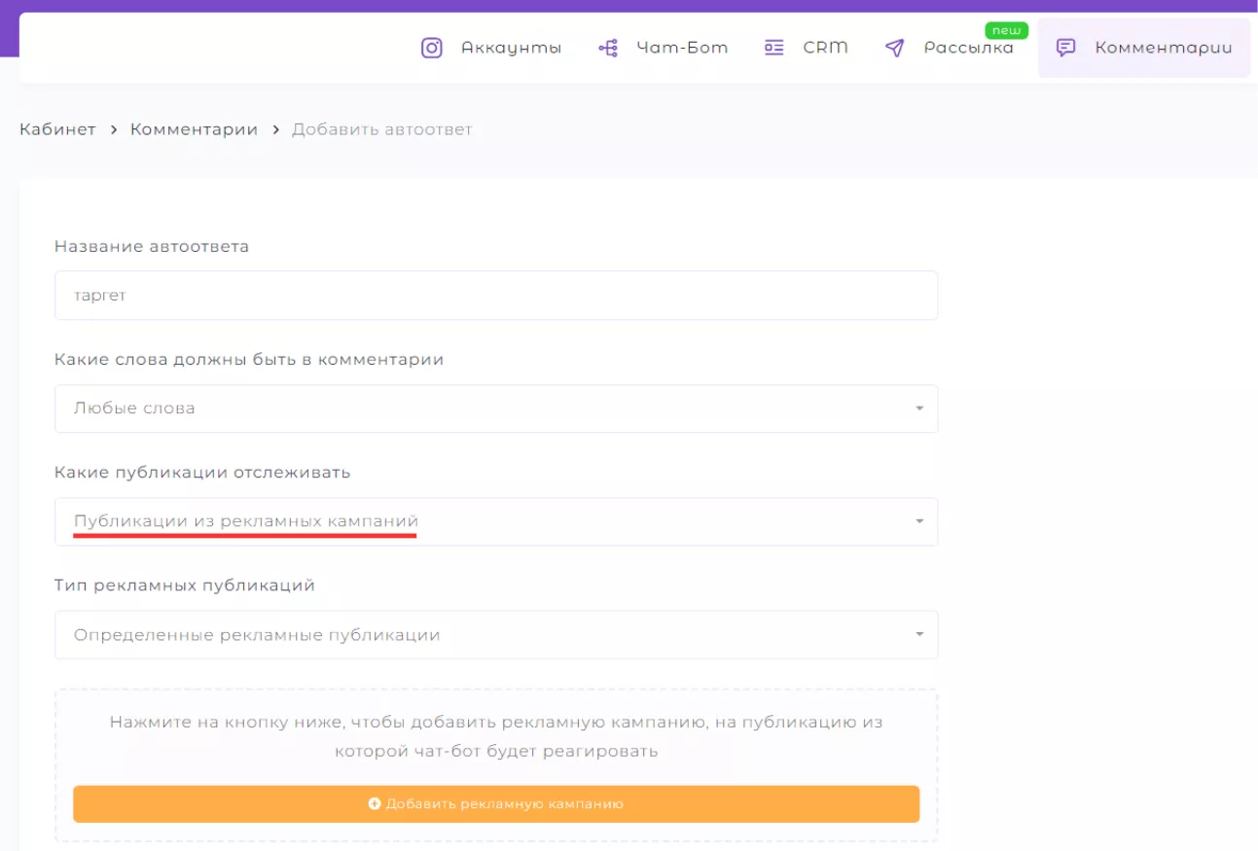
Task: Click the paper-plane icon beside Рассылка
Action: pos(895,48)
